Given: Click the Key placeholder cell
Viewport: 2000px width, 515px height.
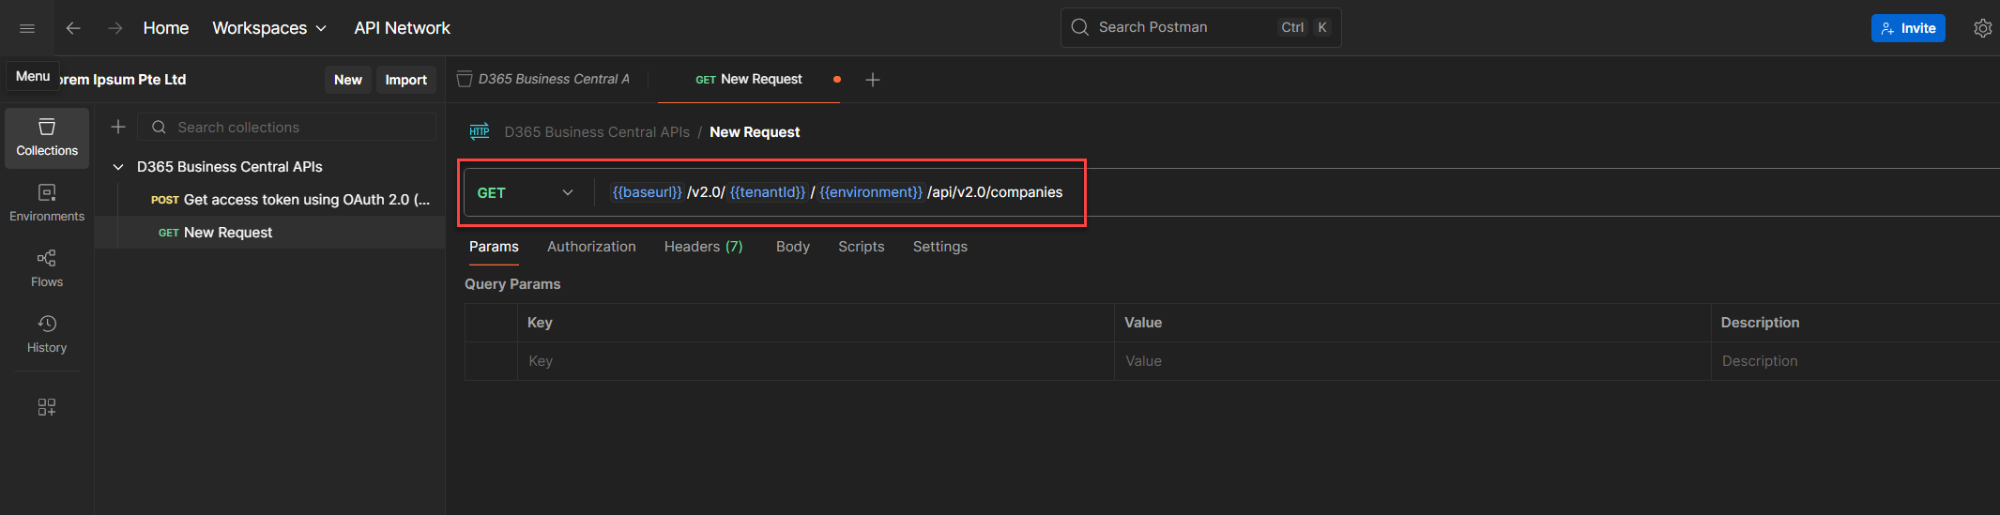Looking at the screenshot, I should [816, 361].
